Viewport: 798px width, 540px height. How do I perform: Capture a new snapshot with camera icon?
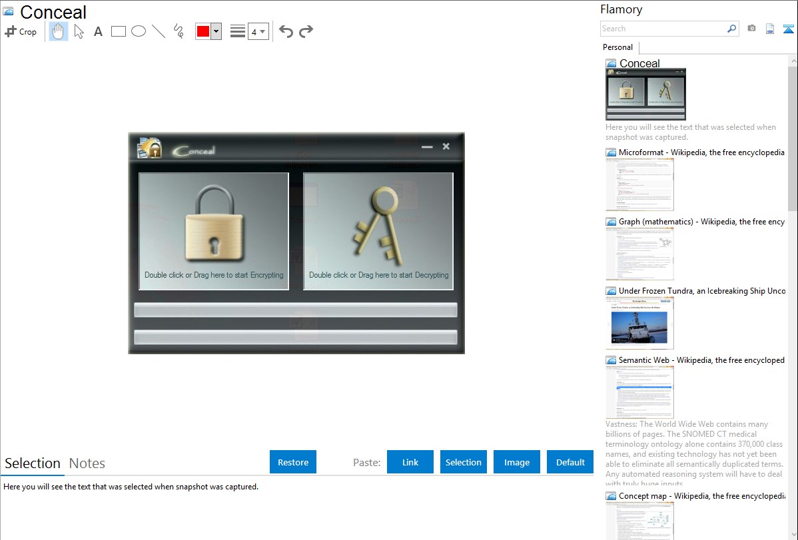point(751,29)
